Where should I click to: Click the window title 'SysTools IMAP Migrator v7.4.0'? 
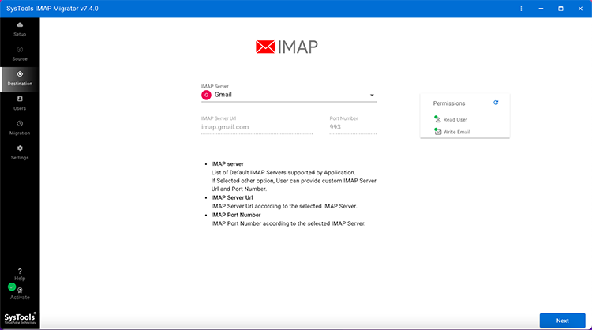(x=52, y=9)
